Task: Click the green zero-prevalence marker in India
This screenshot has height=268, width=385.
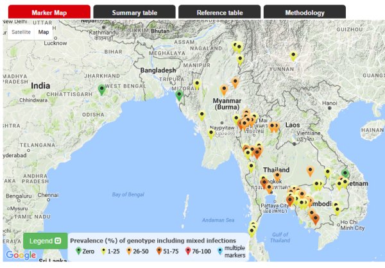Action: tap(101, 90)
